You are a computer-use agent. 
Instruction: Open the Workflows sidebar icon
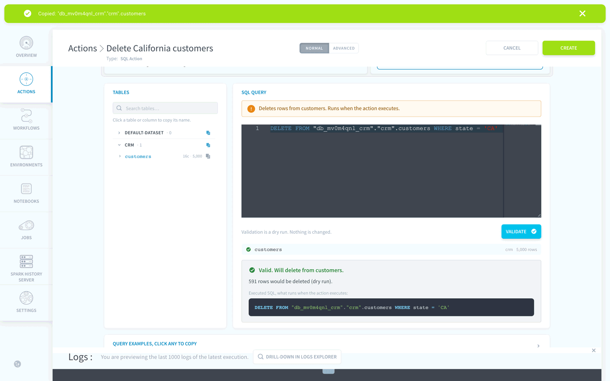point(26,116)
